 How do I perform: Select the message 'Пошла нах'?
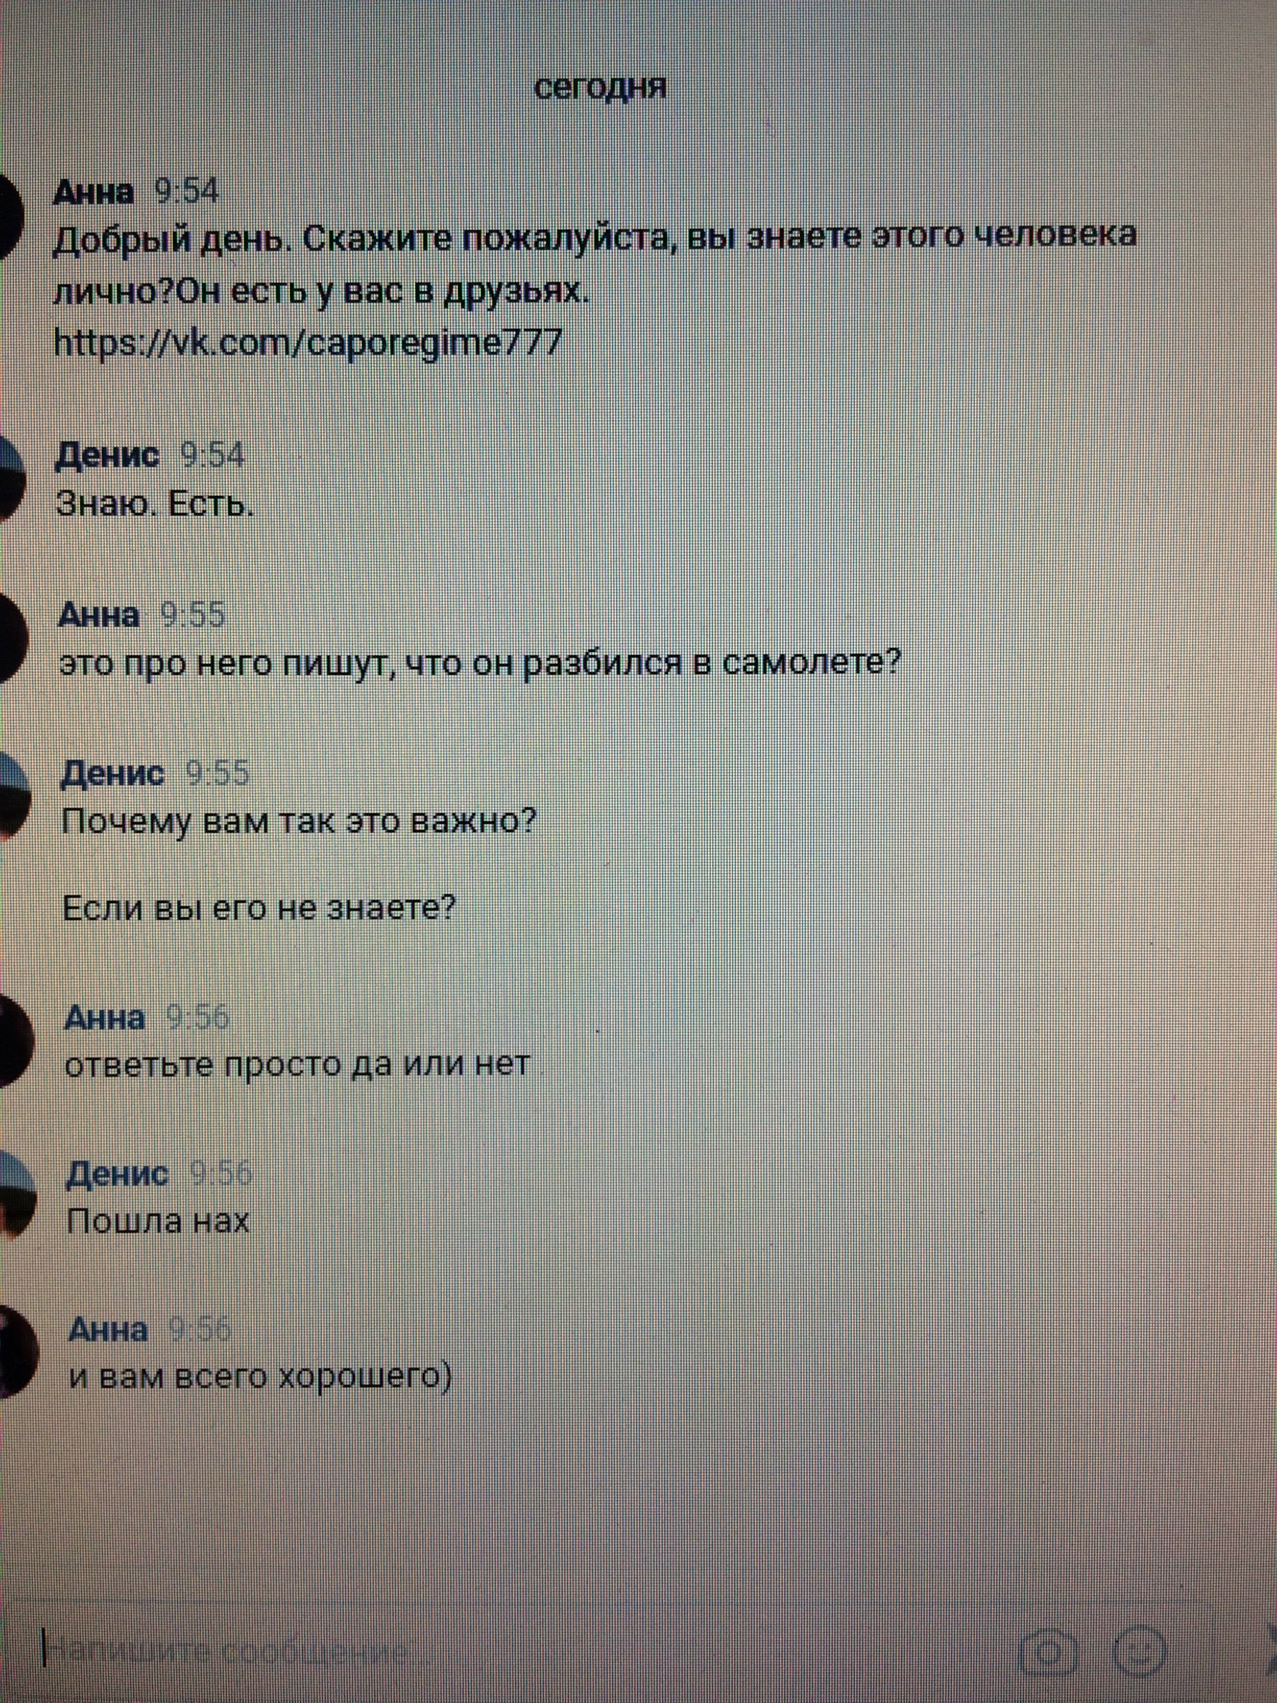click(x=159, y=1221)
